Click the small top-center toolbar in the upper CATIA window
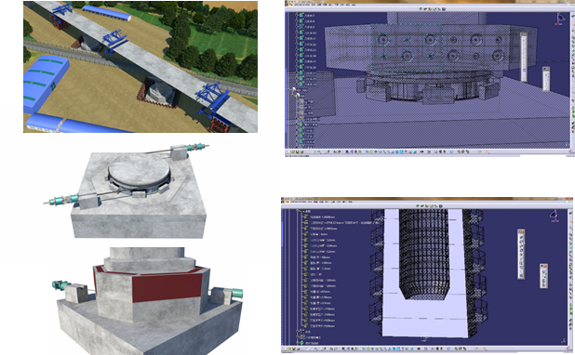This screenshot has height=355, width=575. pyautogui.click(x=433, y=8)
